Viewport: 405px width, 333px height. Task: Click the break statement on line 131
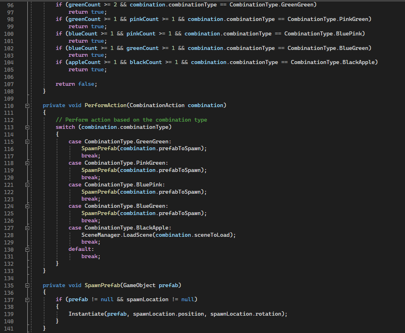pyautogui.click(x=91, y=256)
